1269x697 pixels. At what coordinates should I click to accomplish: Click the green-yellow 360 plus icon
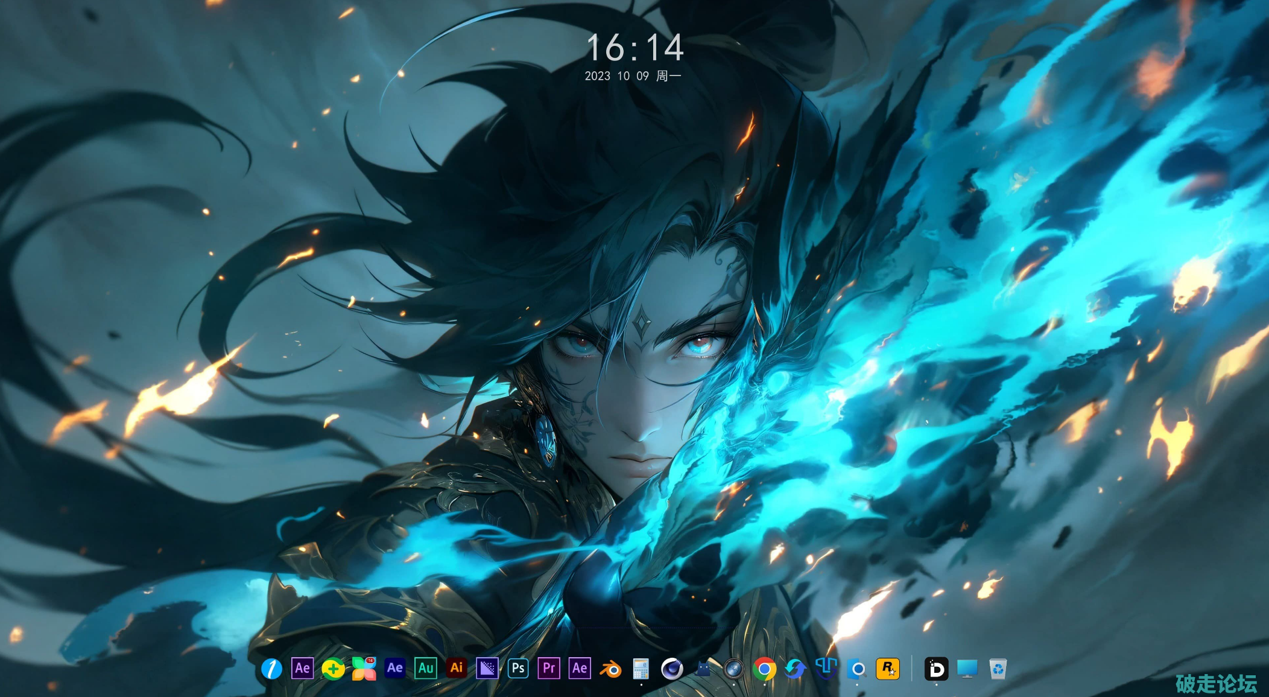pos(333,669)
